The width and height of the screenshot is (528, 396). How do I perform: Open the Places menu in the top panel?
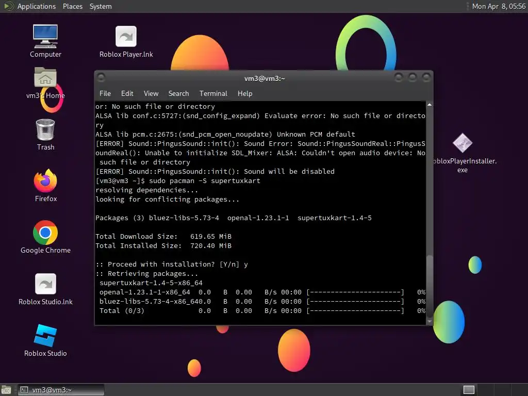(72, 6)
